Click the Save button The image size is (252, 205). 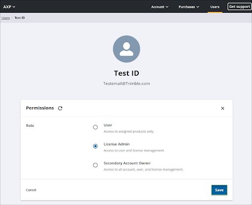coord(219,190)
